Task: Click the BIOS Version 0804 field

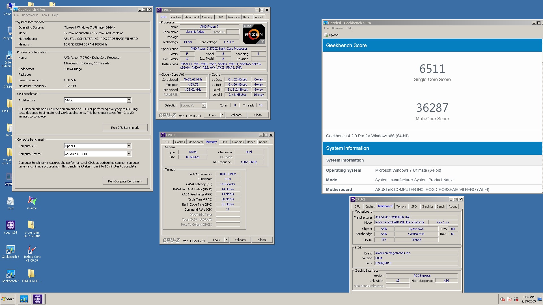Action: pyautogui.click(x=416, y=258)
